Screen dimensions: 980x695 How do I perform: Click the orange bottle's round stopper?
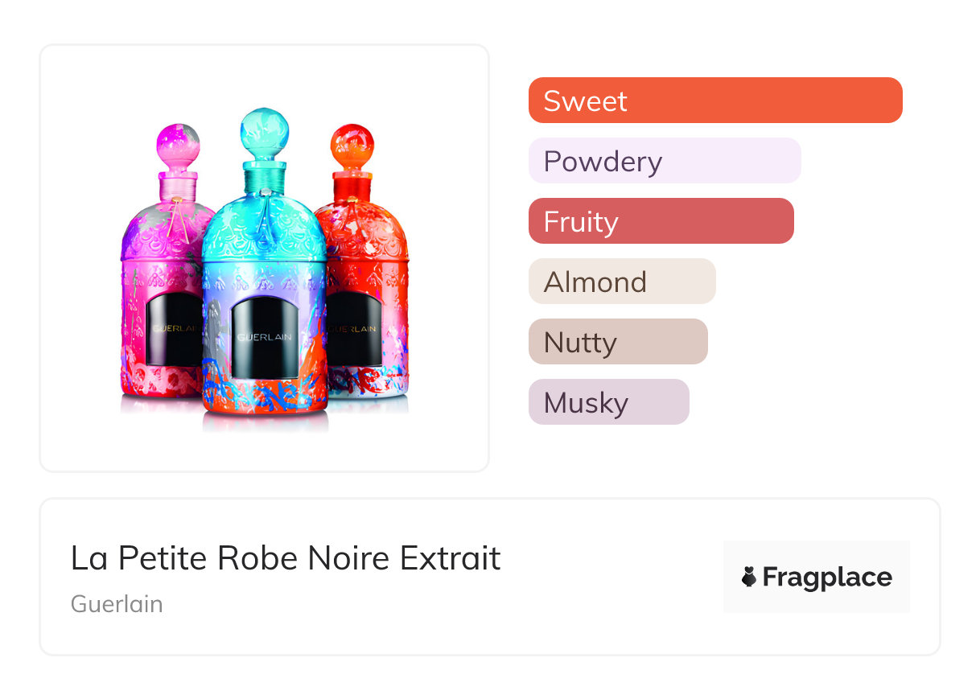(351, 145)
